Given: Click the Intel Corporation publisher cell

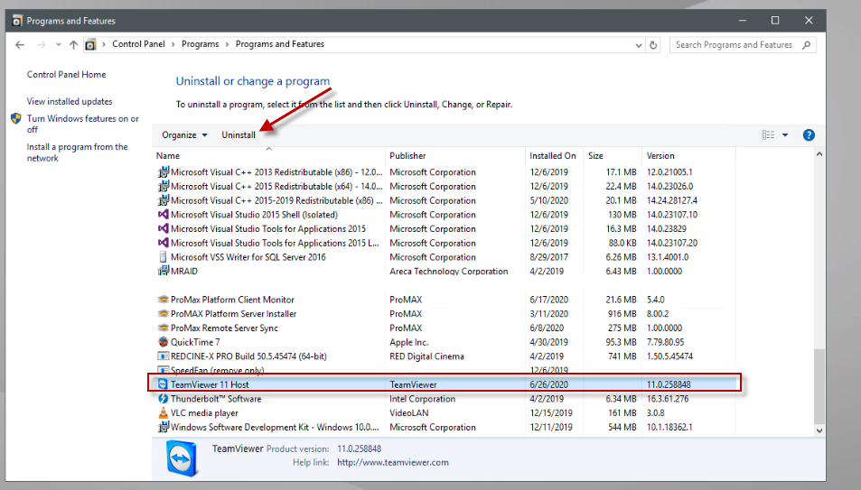Looking at the screenshot, I should [422, 399].
